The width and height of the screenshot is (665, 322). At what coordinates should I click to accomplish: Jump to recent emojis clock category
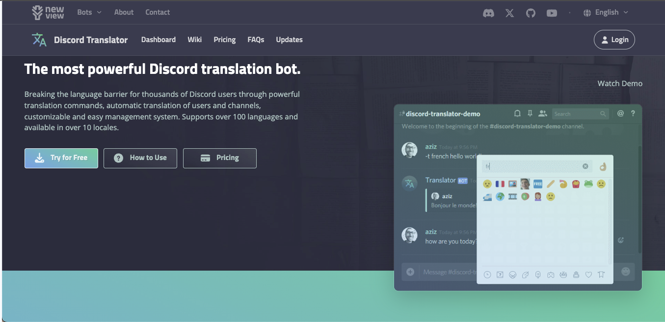tap(487, 275)
